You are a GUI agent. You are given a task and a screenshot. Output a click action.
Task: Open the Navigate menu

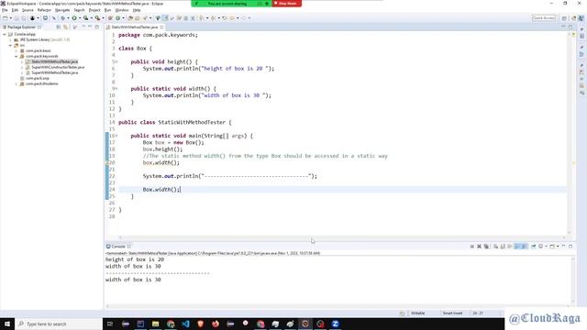click(62, 10)
